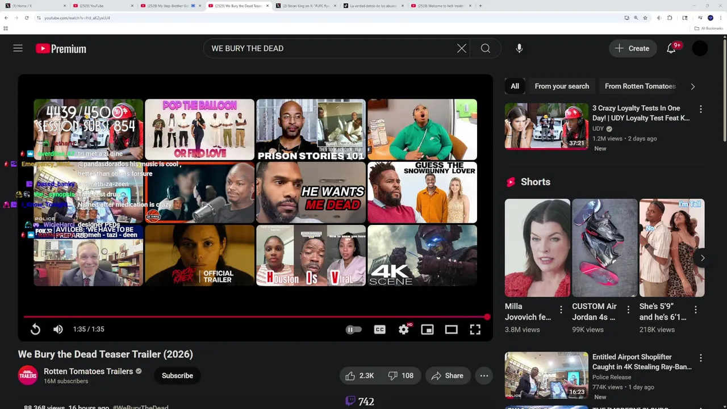The width and height of the screenshot is (727, 409).
Task: Show next Shorts with the arrow
Action: click(x=703, y=258)
